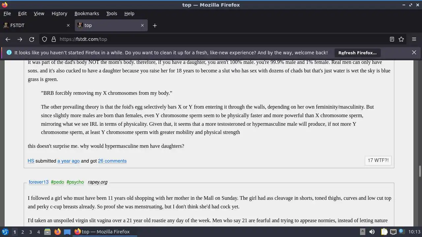Open the Help menu
422x237 pixels.
[x=129, y=13]
